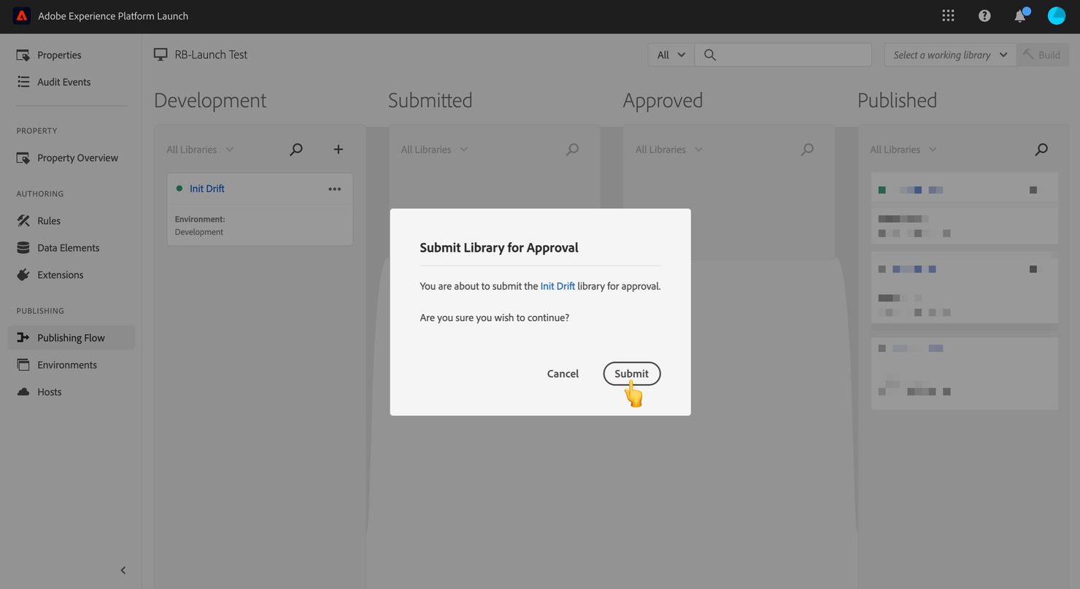
Task: Click RB-Launch Test property title
Action: tap(211, 55)
